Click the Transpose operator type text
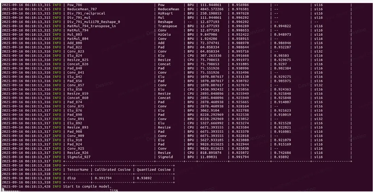Viewport: 373px width, 192px height. tap(167, 26)
